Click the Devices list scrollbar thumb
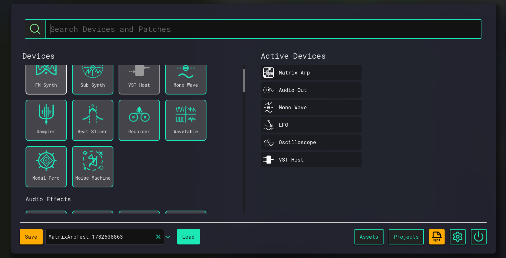Viewport: 506px width, 258px height. (x=244, y=81)
